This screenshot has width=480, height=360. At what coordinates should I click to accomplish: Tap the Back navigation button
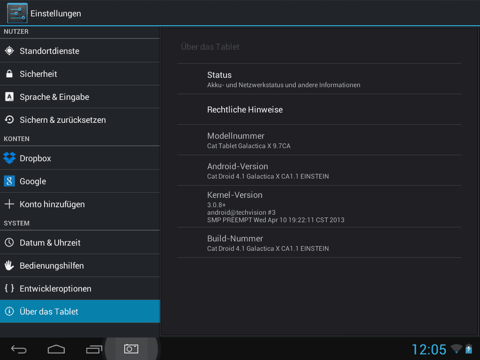coord(19,349)
